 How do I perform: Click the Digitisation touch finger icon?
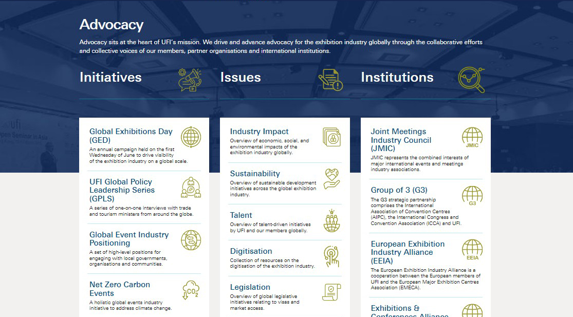click(x=331, y=256)
